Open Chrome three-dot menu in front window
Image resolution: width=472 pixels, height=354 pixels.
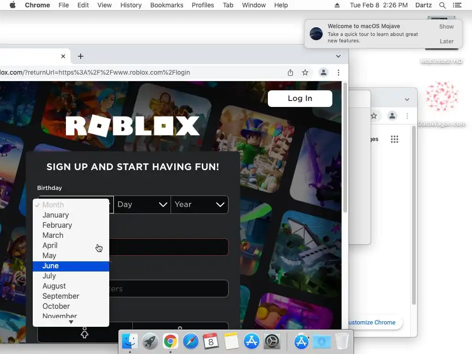(x=339, y=72)
